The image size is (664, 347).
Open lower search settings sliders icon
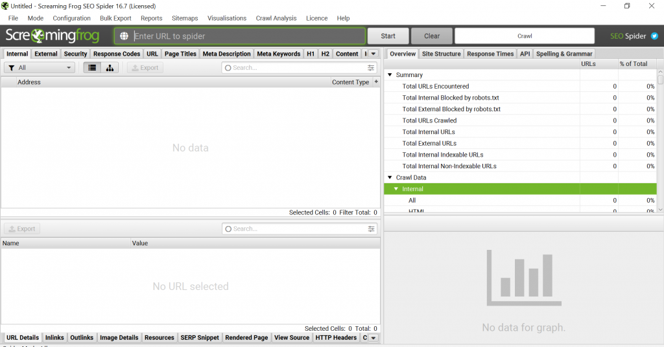point(371,229)
